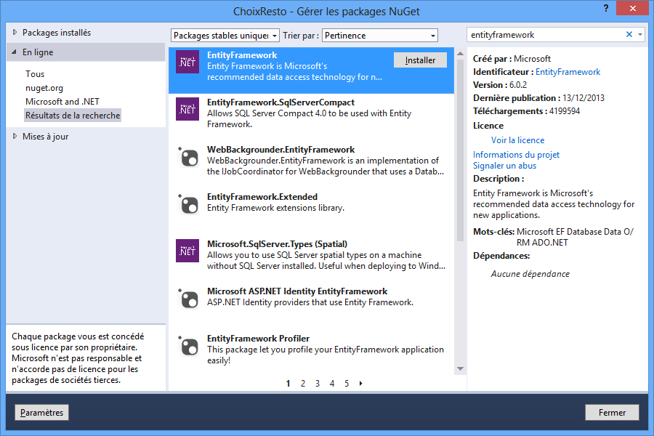The height and width of the screenshot is (436, 654).
Task: Go to next results page arrow
Action: (360, 383)
